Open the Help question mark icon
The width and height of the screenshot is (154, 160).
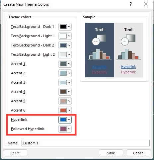point(131,4)
